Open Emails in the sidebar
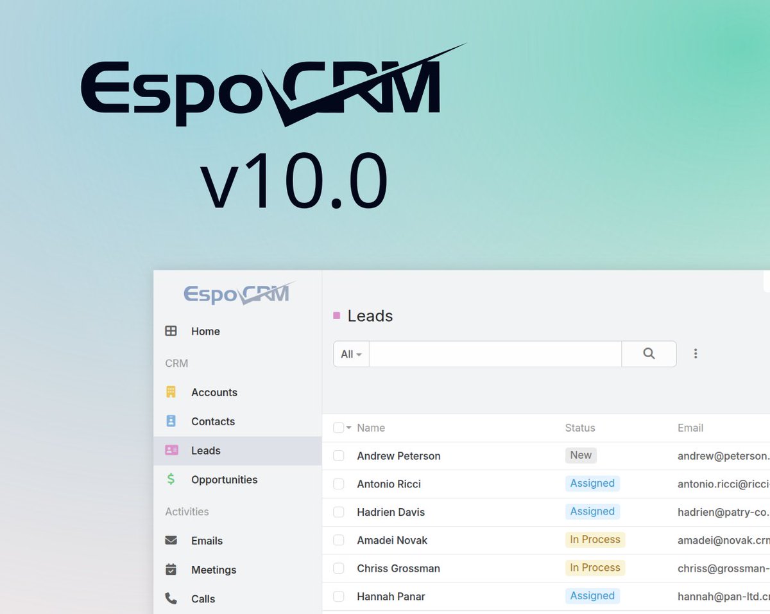 pos(237,541)
